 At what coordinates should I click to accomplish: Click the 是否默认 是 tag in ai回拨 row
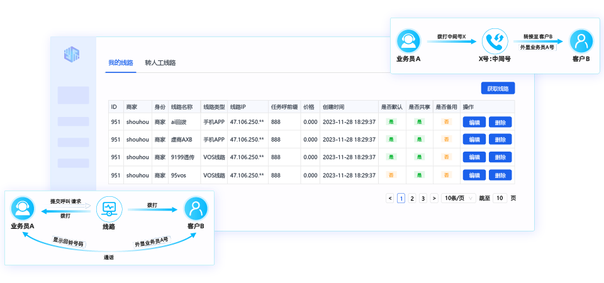[391, 122]
